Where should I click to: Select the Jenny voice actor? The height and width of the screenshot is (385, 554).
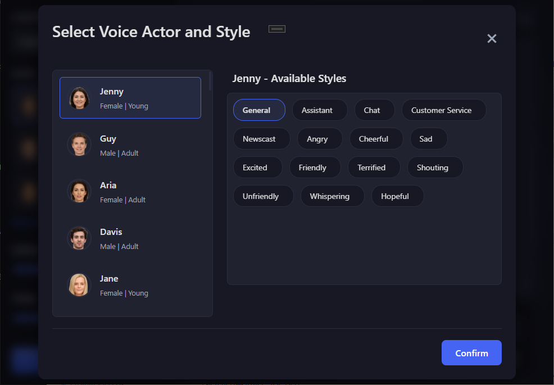130,98
